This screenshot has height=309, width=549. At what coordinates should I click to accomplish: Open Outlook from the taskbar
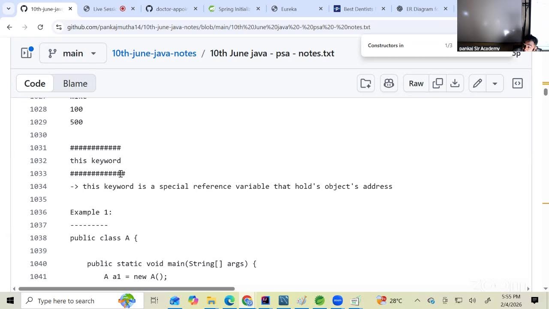pos(174,300)
